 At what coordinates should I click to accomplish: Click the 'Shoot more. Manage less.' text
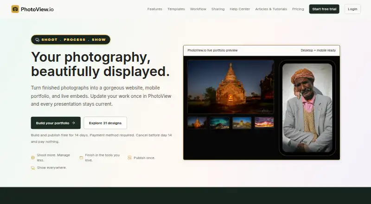(x=53, y=158)
